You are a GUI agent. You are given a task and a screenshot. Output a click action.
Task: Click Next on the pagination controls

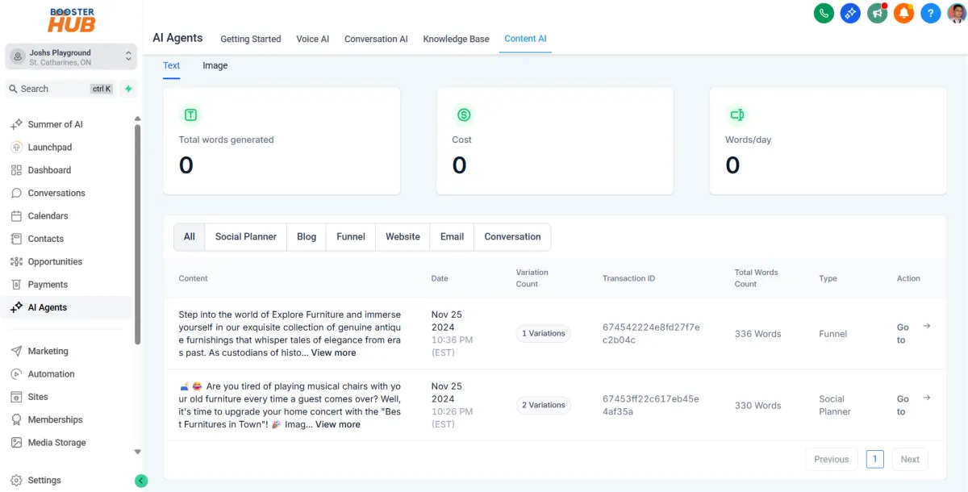[x=910, y=459]
